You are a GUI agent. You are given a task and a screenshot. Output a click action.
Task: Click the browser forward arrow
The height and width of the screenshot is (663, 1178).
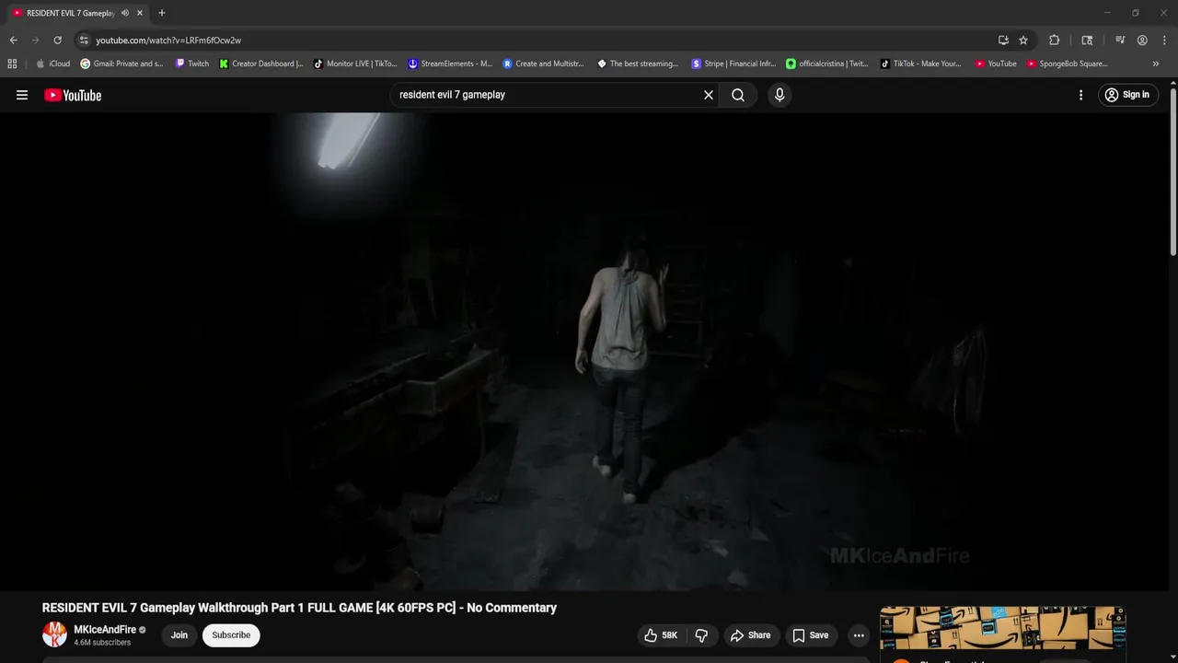click(x=36, y=41)
